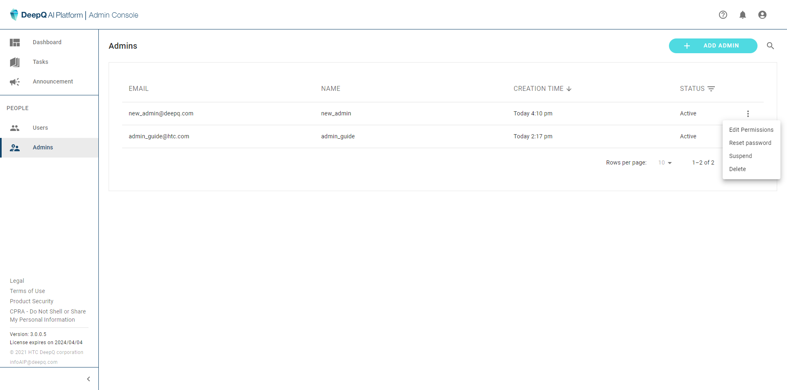Select Edit Permissions from context menu
Viewport: 787px width, 390px height.
click(751, 130)
